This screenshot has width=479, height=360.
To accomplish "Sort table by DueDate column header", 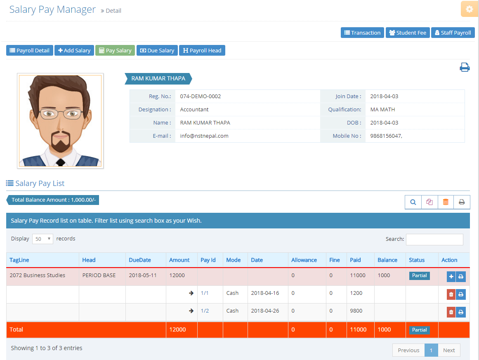I will pyautogui.click(x=140, y=260).
